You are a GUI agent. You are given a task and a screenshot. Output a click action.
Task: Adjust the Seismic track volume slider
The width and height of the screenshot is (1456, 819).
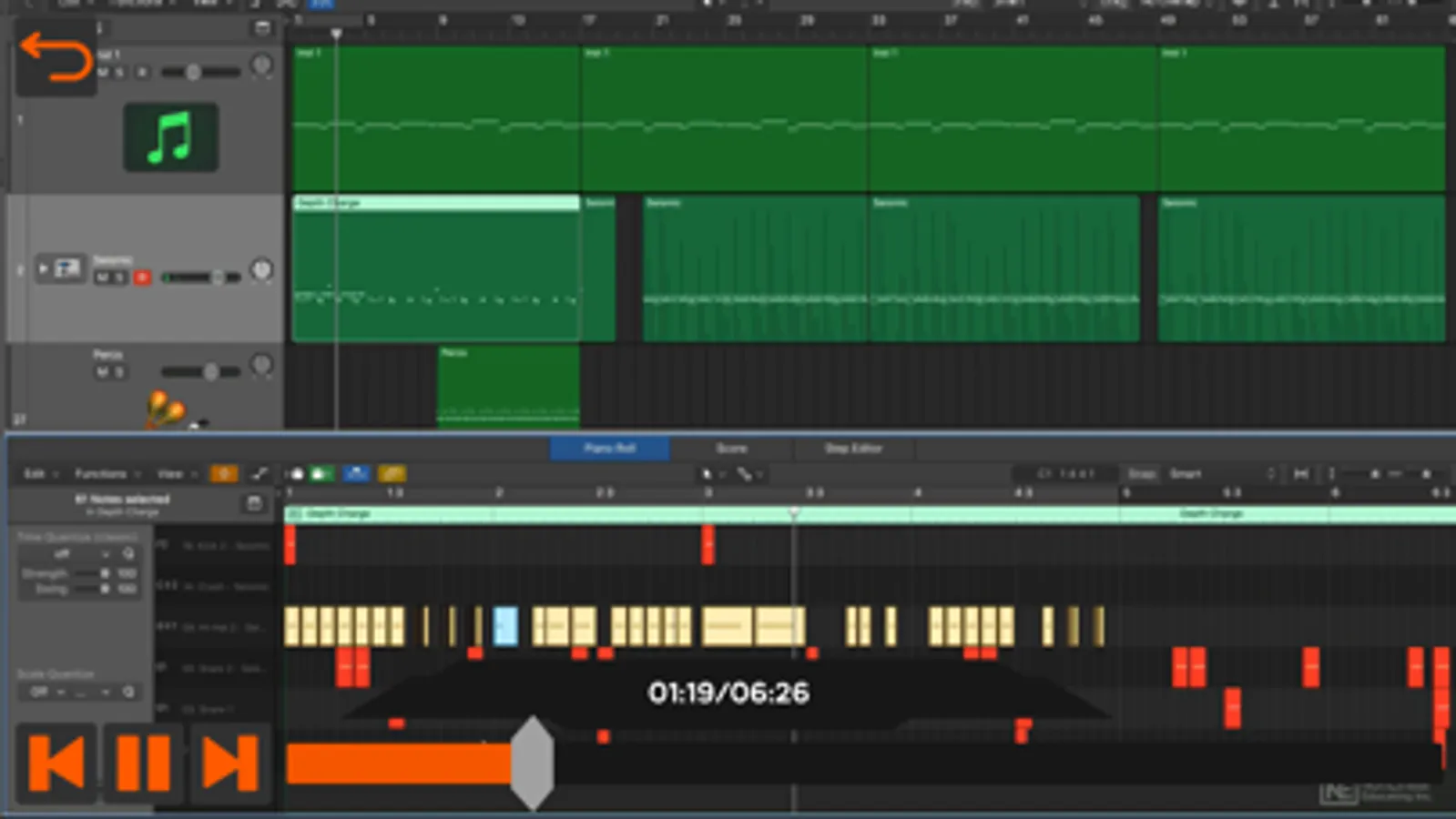point(200,277)
